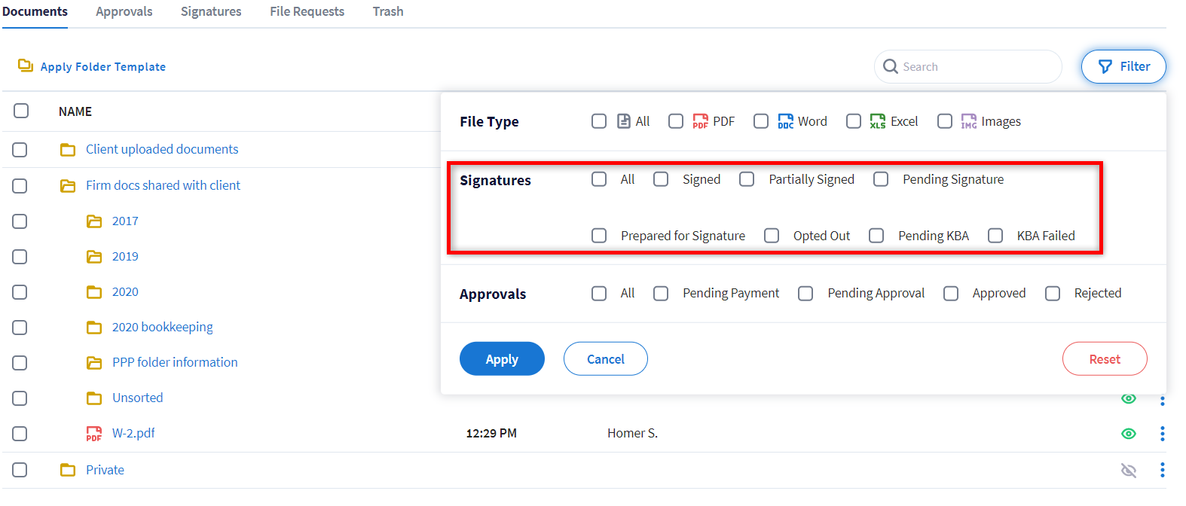
Task: Open the options menu for Private folder
Action: point(1162,470)
